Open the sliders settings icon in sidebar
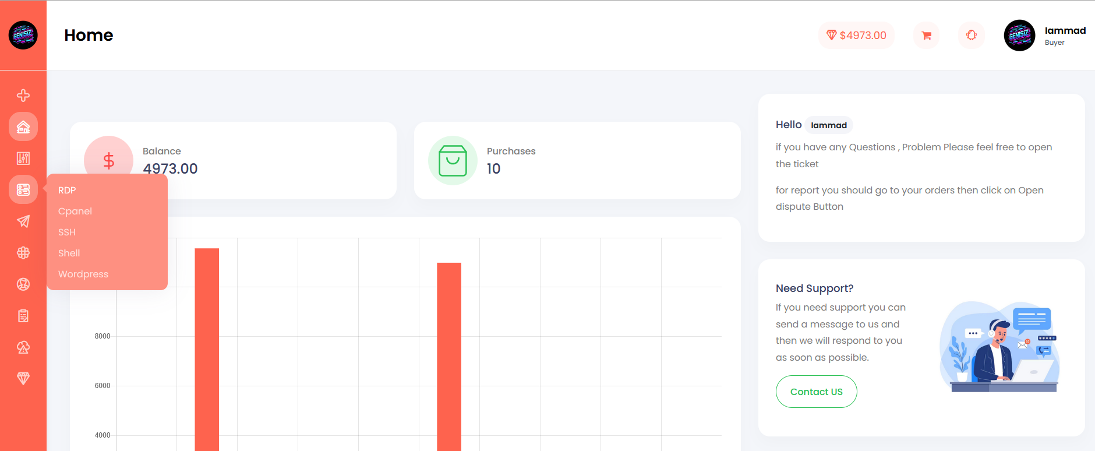 click(23, 158)
